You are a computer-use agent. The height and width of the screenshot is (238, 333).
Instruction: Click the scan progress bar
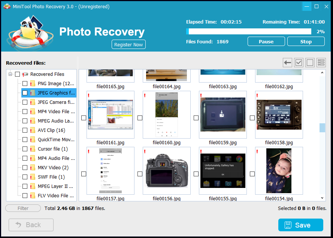[249, 31]
